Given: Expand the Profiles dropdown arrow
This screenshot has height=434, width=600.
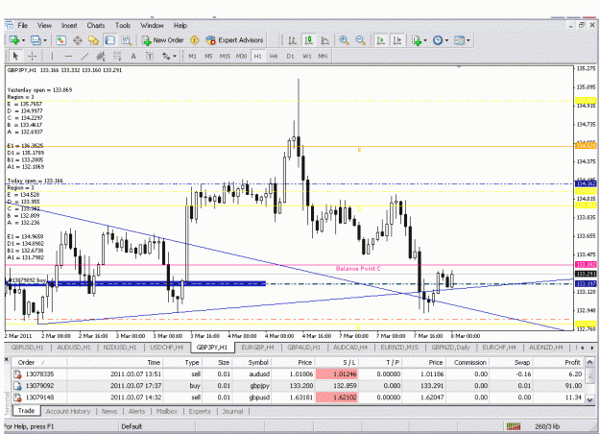Looking at the screenshot, I should (x=45, y=40).
